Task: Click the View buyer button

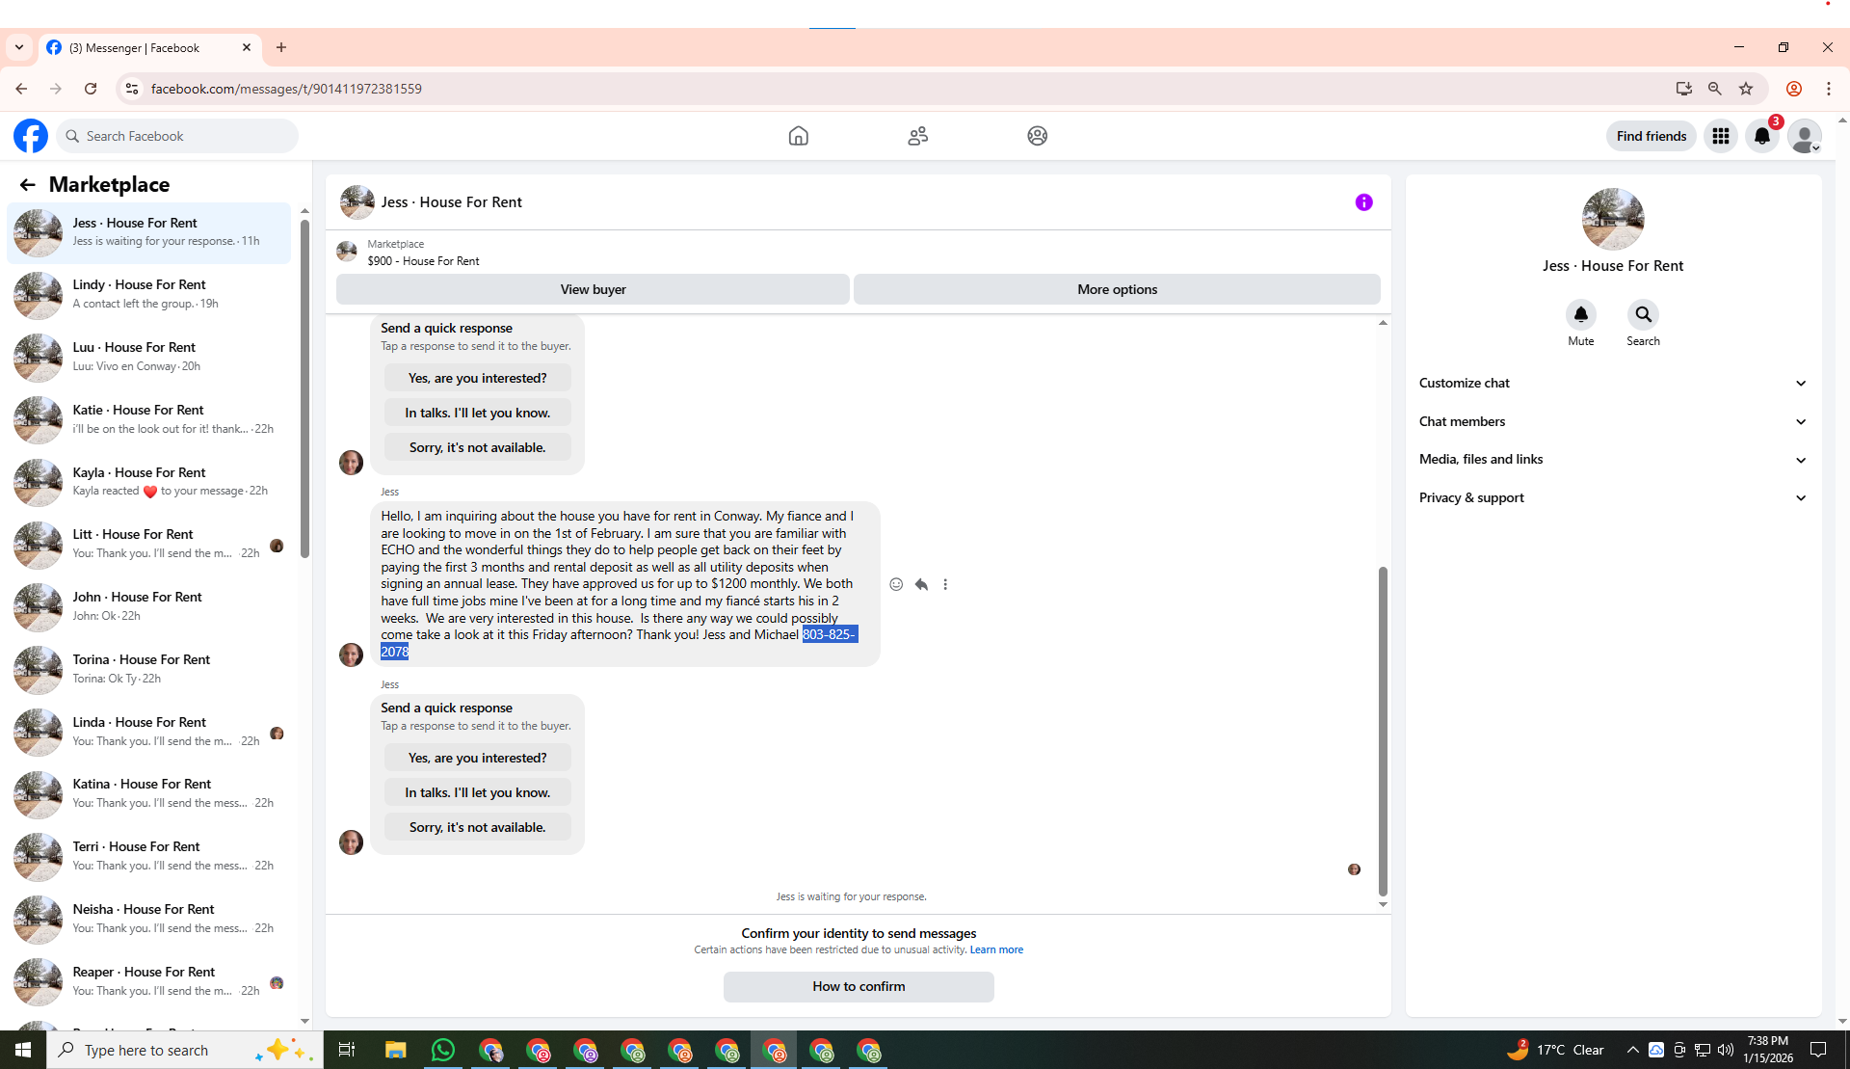Action: 593,289
